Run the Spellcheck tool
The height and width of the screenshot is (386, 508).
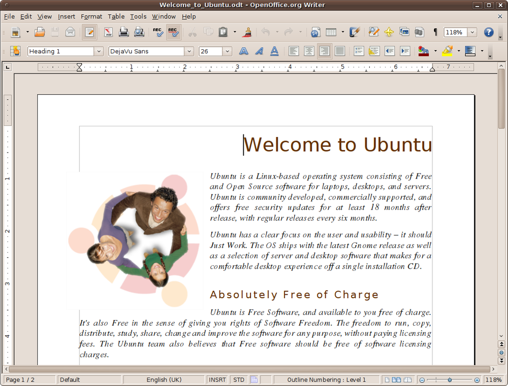157,32
